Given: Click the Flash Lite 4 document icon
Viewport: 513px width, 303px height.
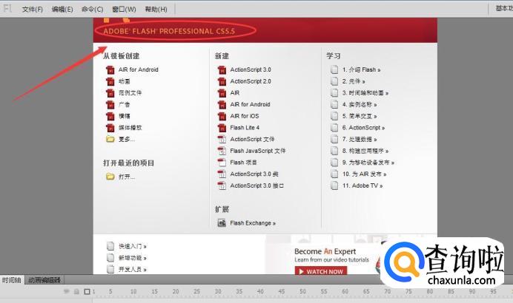Looking at the screenshot, I should pyautogui.click(x=222, y=128).
